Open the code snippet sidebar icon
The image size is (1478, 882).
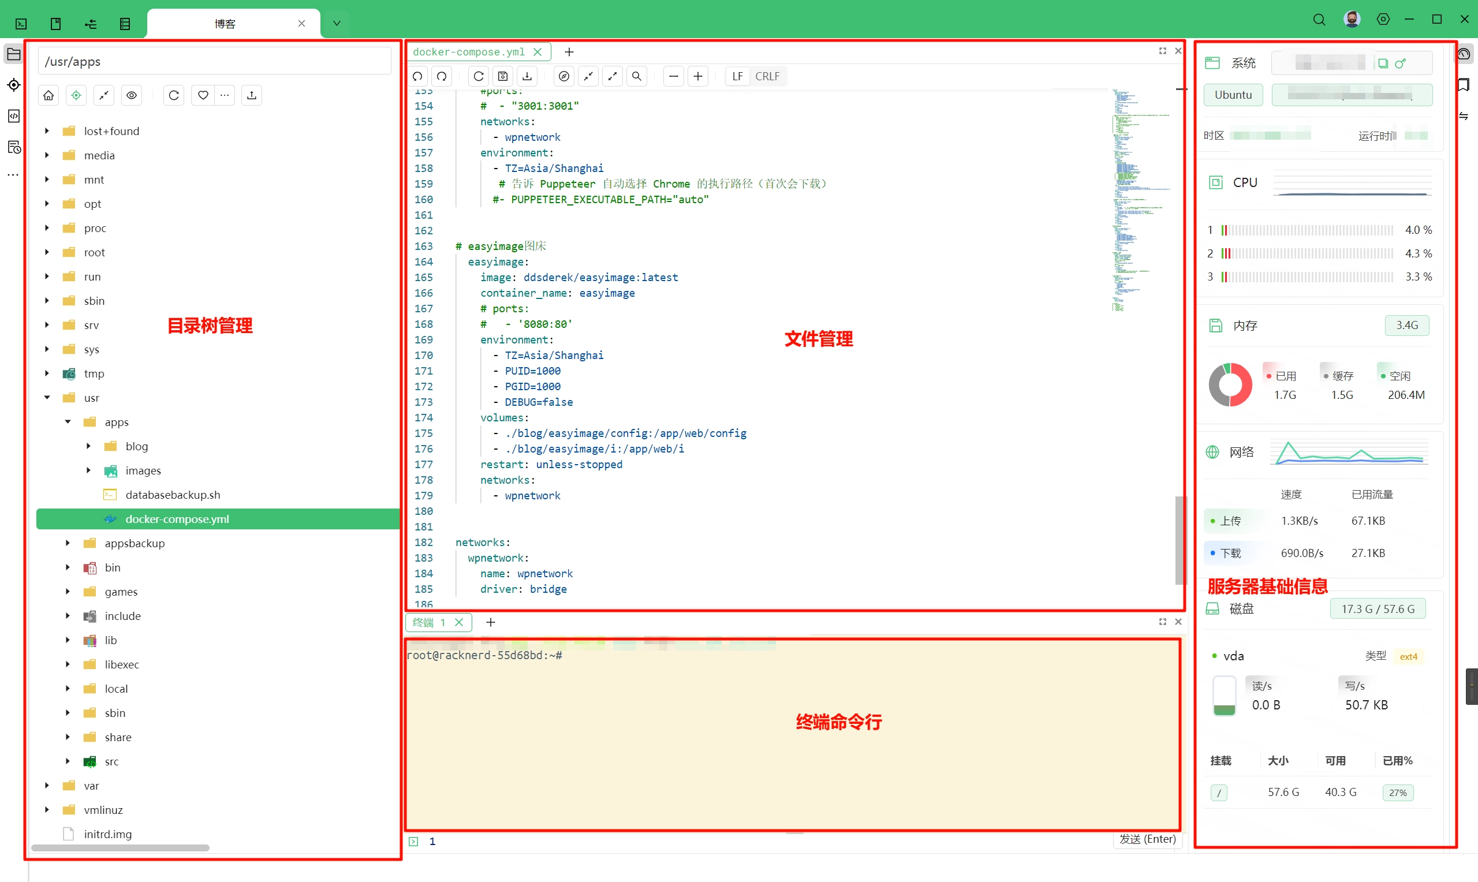point(14,116)
